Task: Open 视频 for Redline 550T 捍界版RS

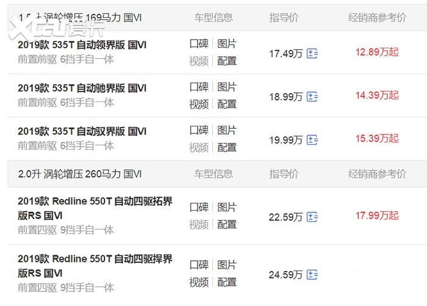Action: point(199,282)
